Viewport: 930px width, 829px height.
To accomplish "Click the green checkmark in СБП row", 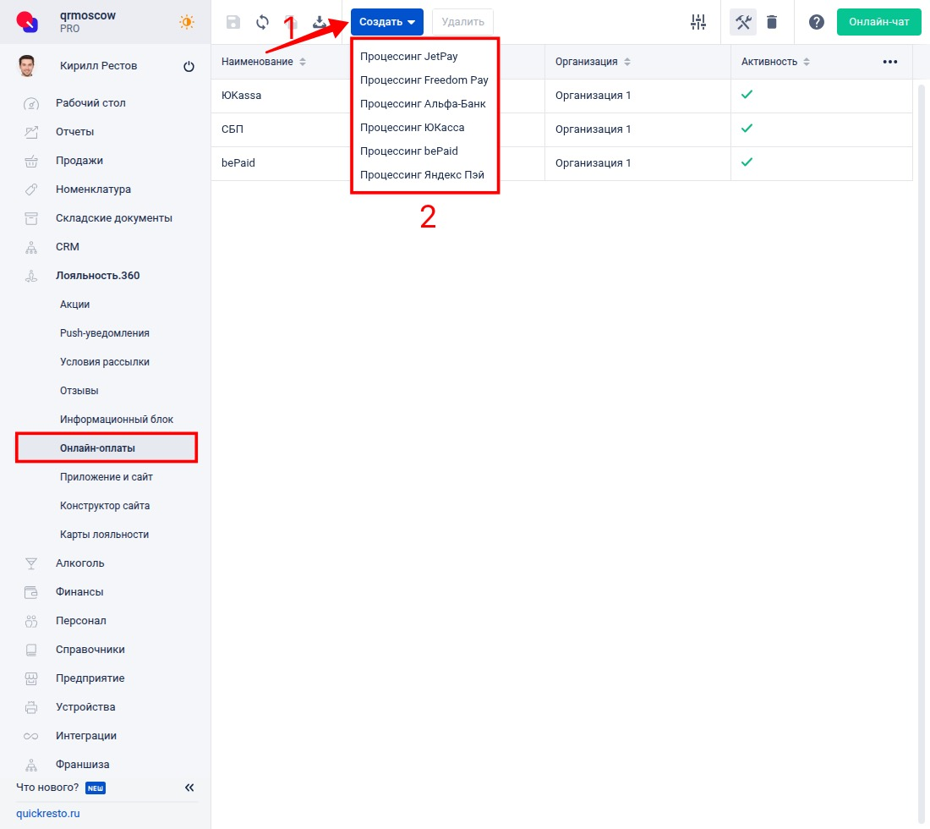I will click(x=747, y=129).
